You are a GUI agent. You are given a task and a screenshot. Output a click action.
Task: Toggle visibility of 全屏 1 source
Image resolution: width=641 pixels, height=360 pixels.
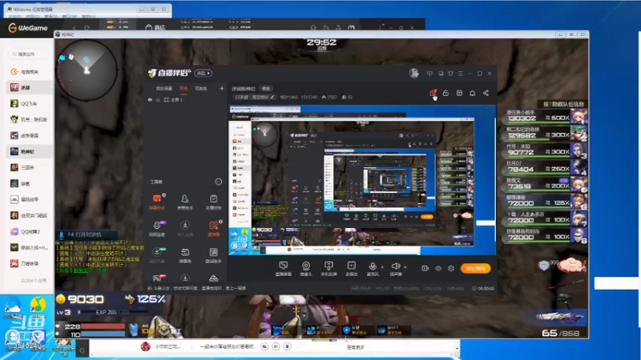[x=150, y=99]
